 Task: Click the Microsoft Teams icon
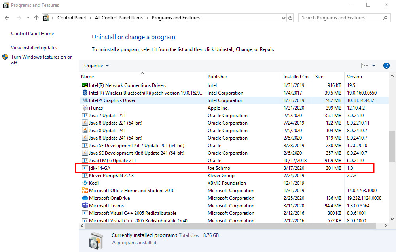point(85,206)
